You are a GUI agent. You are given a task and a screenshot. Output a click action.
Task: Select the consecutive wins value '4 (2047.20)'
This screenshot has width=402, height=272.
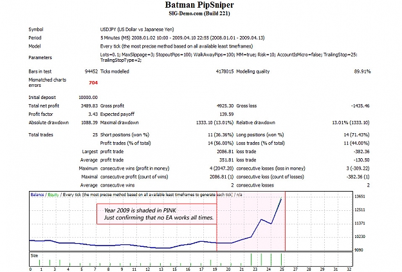pos(221,168)
